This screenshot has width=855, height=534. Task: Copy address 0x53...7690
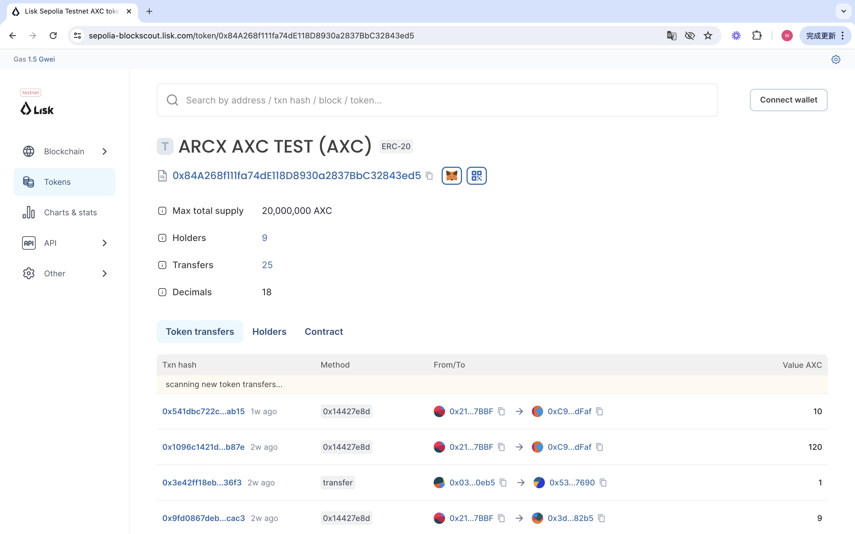(x=603, y=483)
